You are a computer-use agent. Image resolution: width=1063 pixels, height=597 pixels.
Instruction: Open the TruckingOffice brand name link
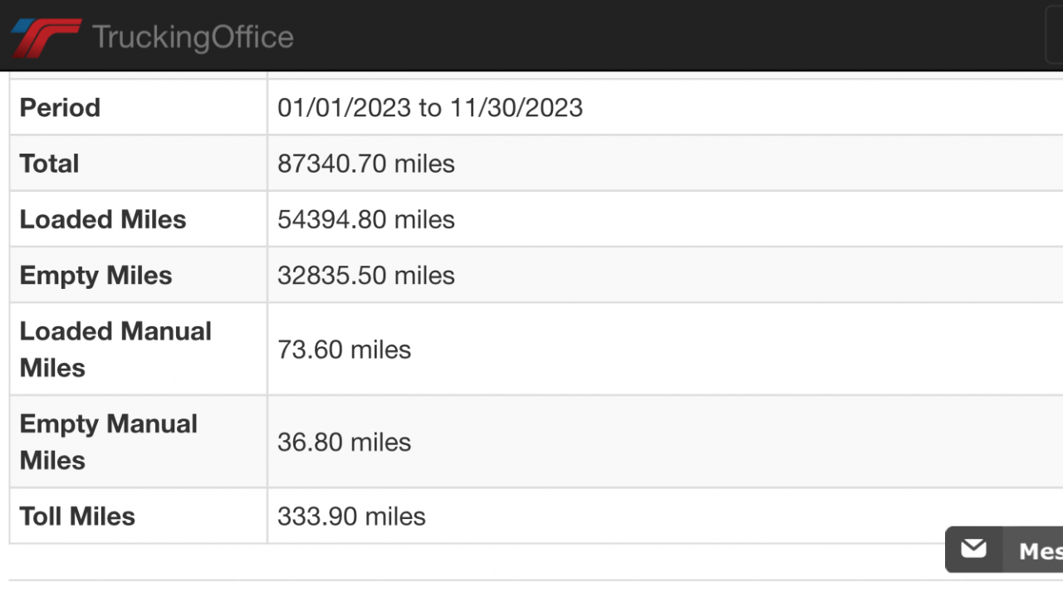pyautogui.click(x=193, y=37)
